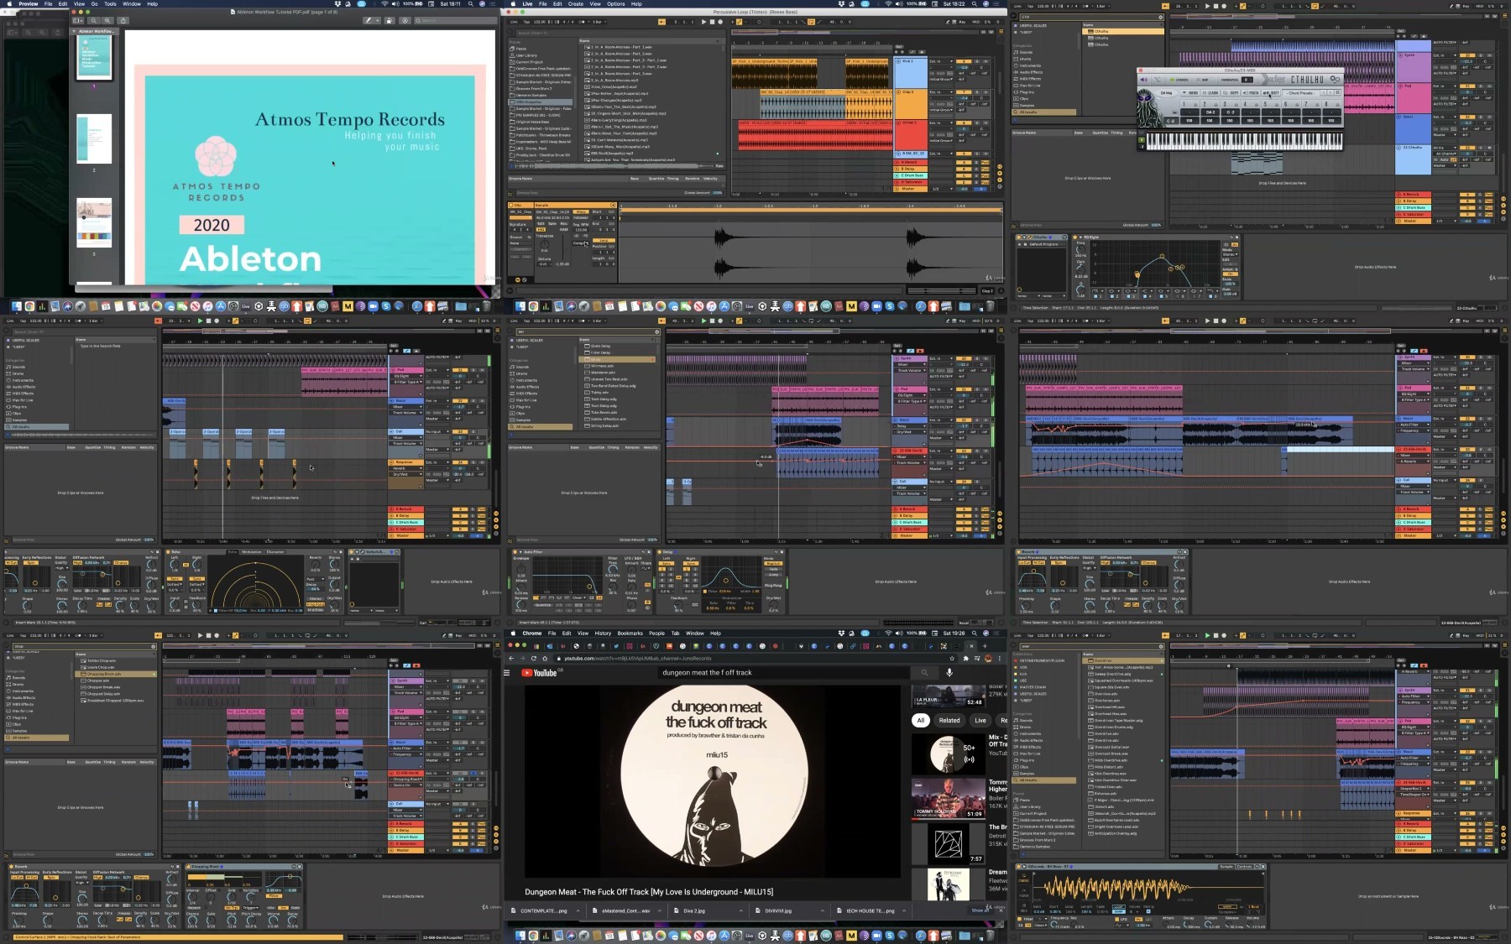This screenshot has width=1511, height=944.
Task: Open the Tools menu in Preview
Action: [111, 3]
